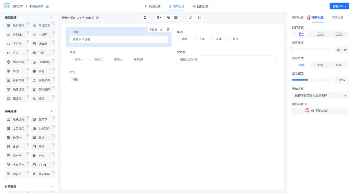Viewport: 353px width, 193px height.
Task: Open the magic wand tool dropdown
Action: pos(159,18)
